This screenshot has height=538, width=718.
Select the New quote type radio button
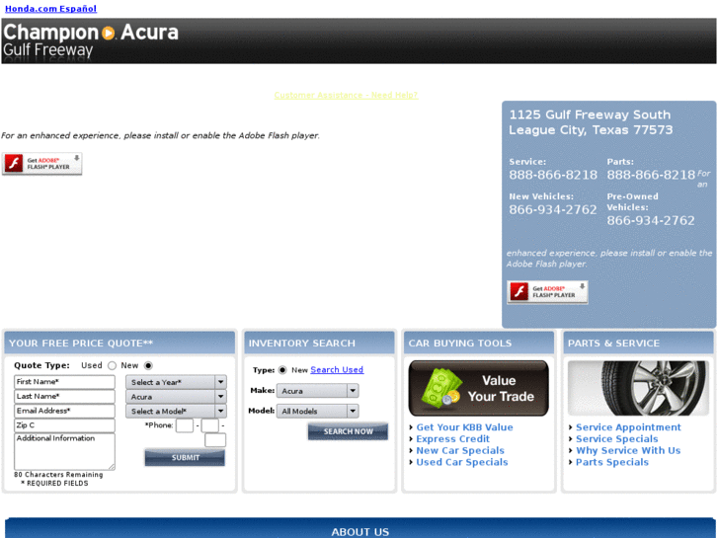[148, 366]
